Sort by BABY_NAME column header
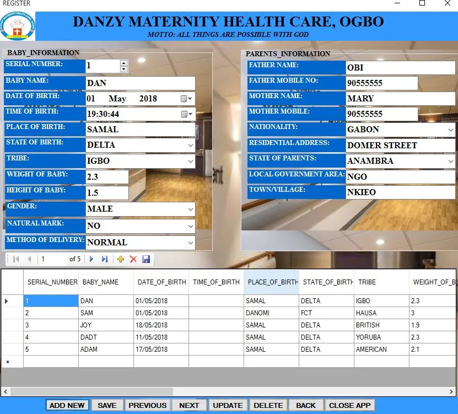 [x=106, y=282]
